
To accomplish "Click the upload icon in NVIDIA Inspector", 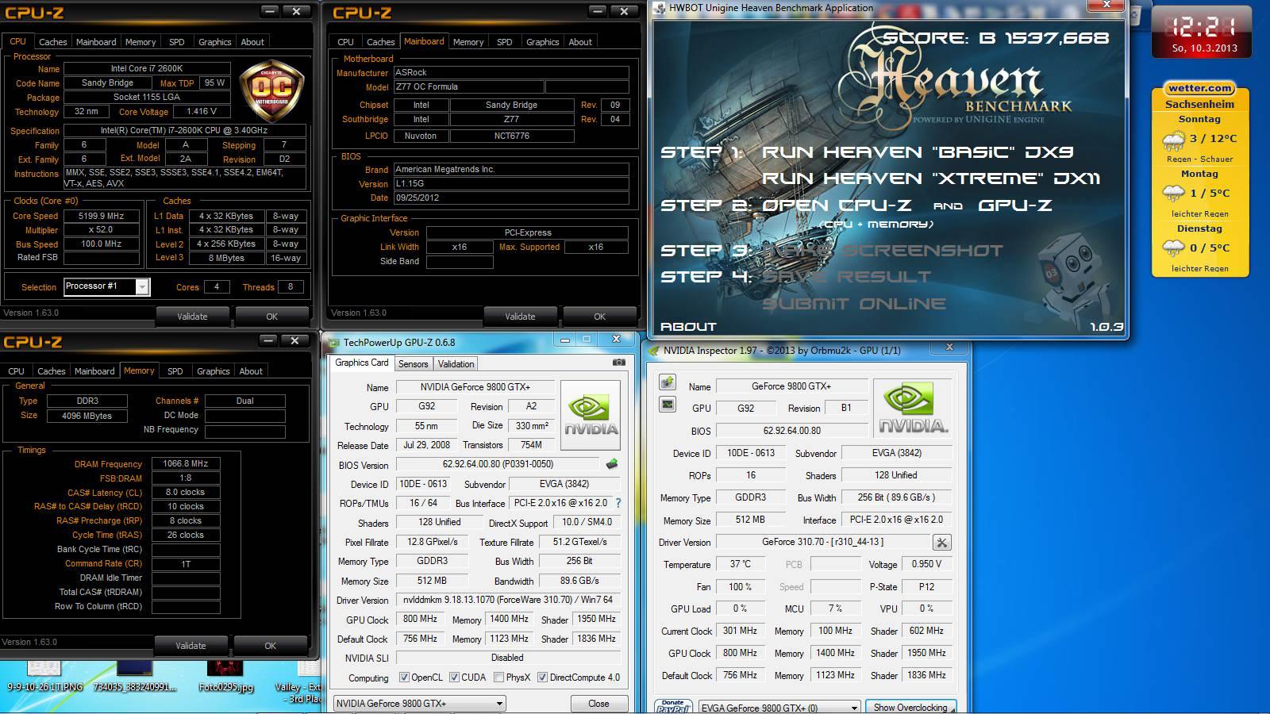I will [x=668, y=382].
